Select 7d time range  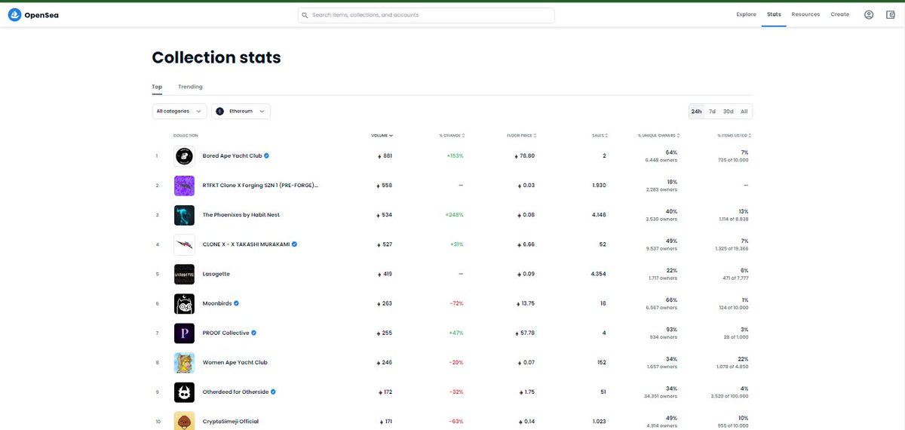[712, 112]
